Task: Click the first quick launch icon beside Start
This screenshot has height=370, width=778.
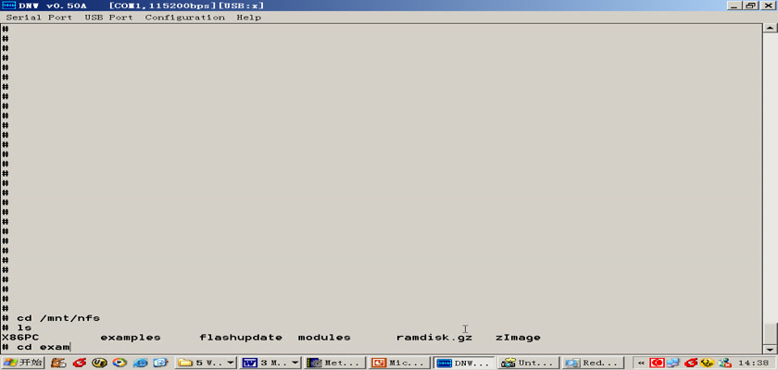Action: pyautogui.click(x=59, y=363)
